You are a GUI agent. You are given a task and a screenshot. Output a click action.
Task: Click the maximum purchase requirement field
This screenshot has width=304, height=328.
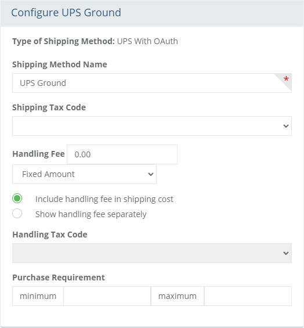(248, 296)
